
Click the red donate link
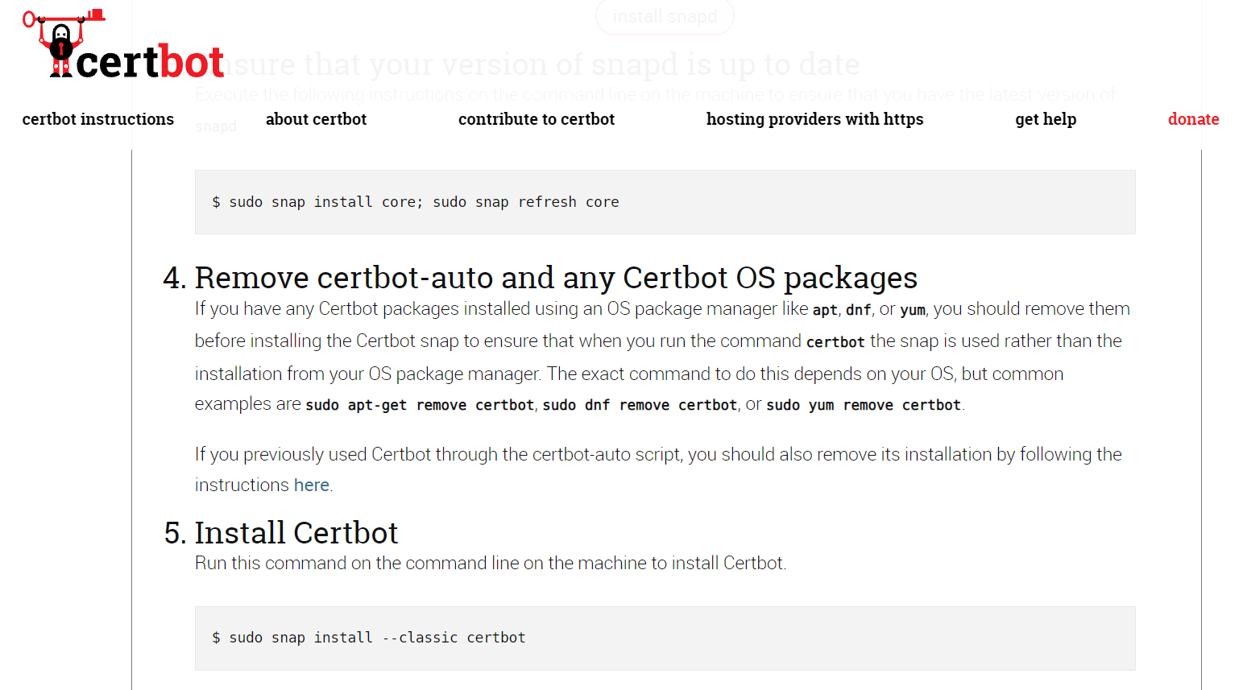click(x=1193, y=118)
